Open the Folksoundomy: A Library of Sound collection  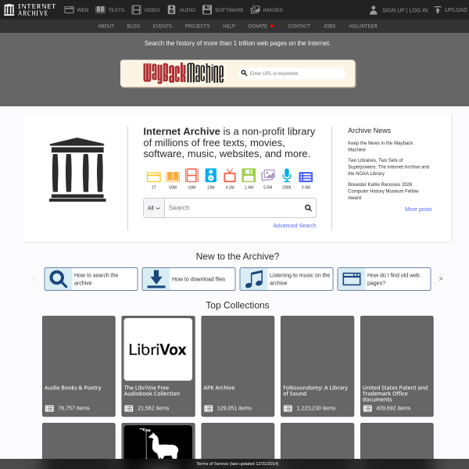tap(317, 366)
